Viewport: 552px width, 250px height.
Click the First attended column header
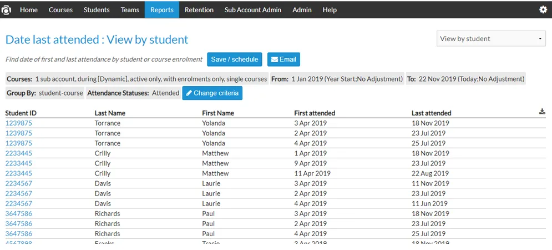[x=315, y=113]
